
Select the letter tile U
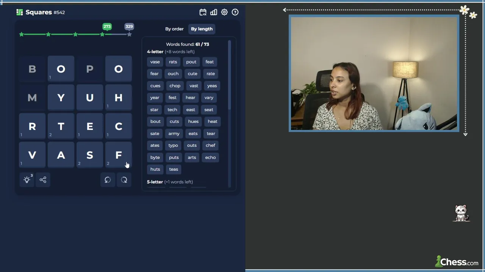[x=90, y=98]
